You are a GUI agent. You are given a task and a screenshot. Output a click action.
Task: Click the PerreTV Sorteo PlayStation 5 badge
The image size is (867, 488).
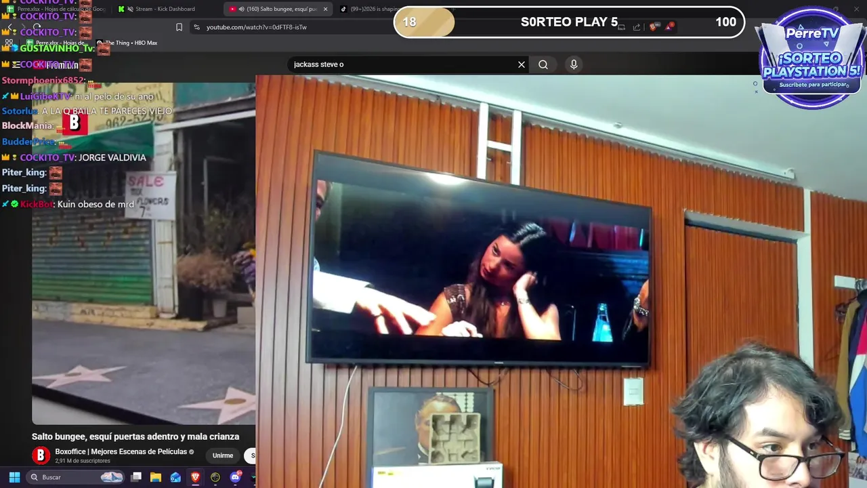(x=811, y=59)
